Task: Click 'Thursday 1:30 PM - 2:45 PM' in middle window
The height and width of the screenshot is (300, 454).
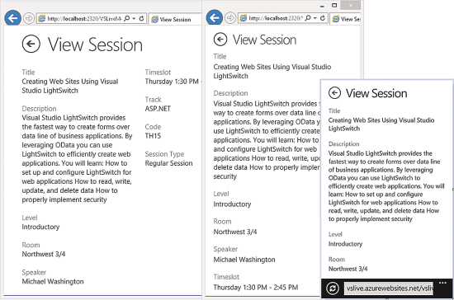Action: pyautogui.click(x=256, y=288)
